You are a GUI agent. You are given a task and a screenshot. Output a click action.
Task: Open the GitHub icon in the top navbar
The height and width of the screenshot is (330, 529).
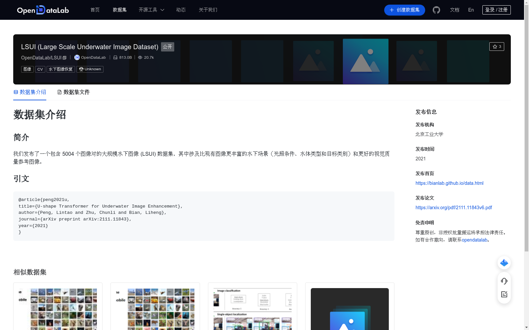(x=436, y=10)
